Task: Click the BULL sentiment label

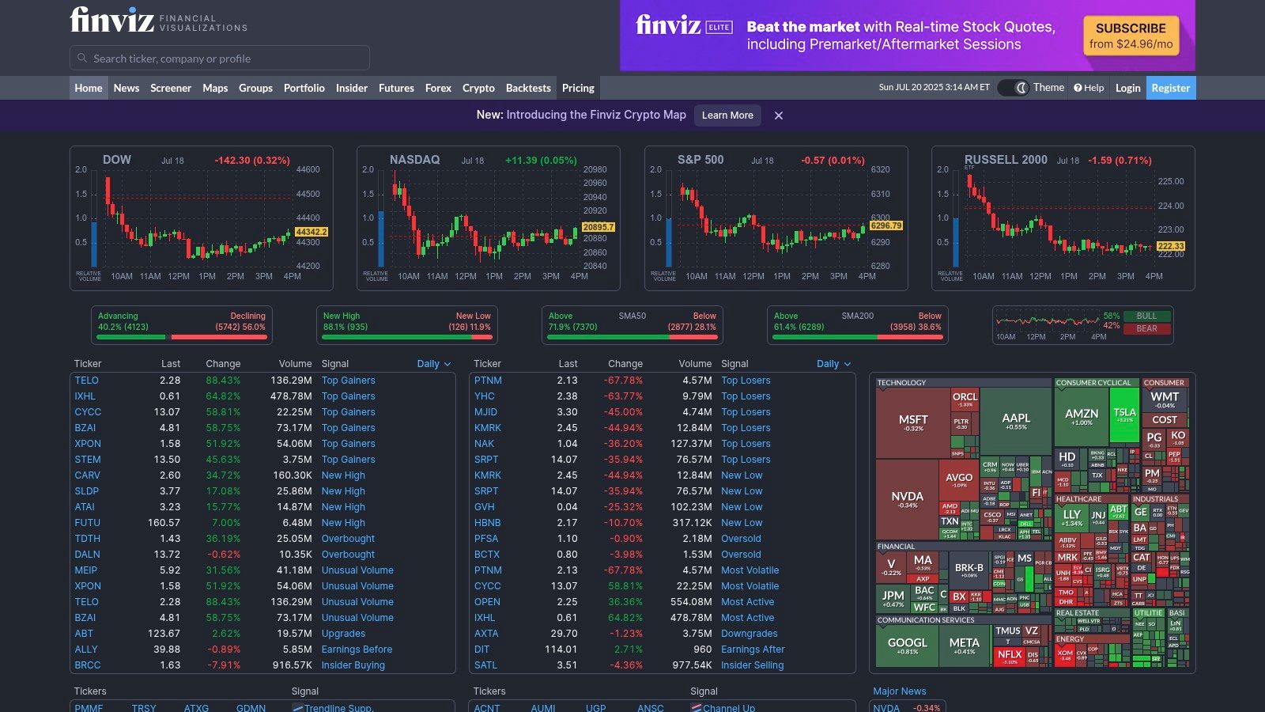Action: tap(1146, 316)
